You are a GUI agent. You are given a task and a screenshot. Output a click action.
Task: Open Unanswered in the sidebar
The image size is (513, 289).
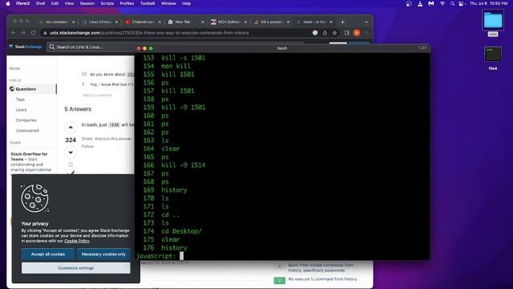27,131
